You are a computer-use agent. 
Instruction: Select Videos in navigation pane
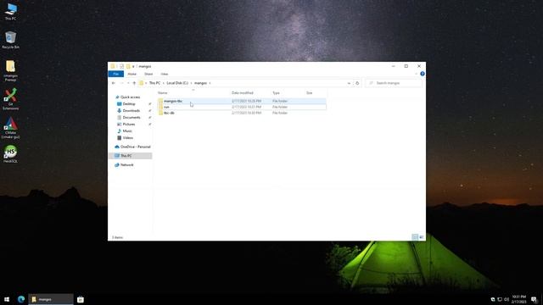[127, 137]
